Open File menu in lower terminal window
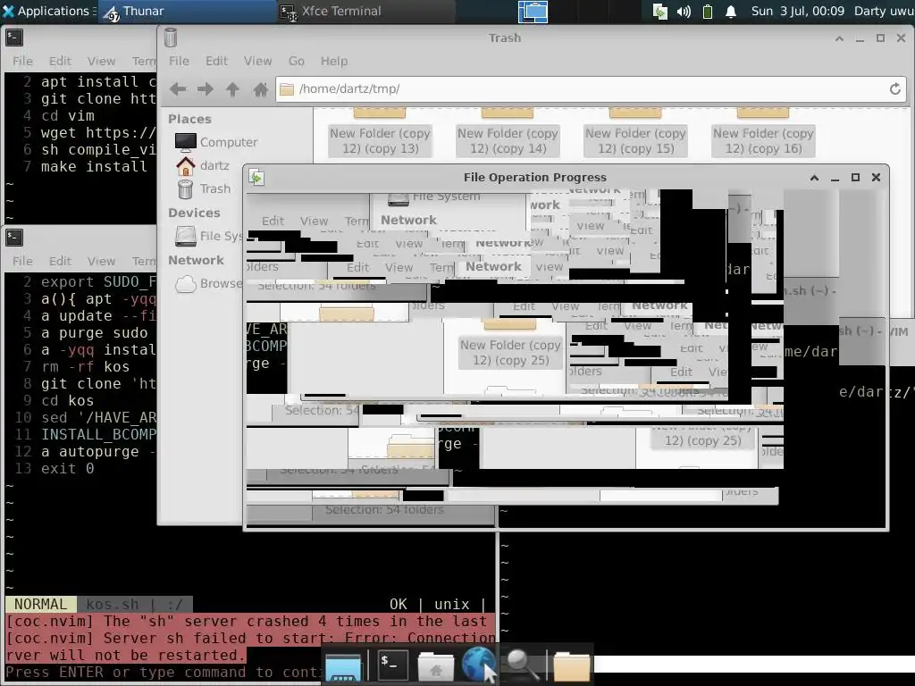 pos(22,262)
